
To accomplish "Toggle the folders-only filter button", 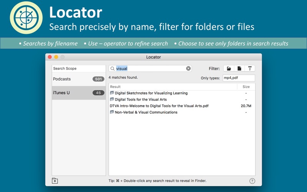I will tap(229, 68).
